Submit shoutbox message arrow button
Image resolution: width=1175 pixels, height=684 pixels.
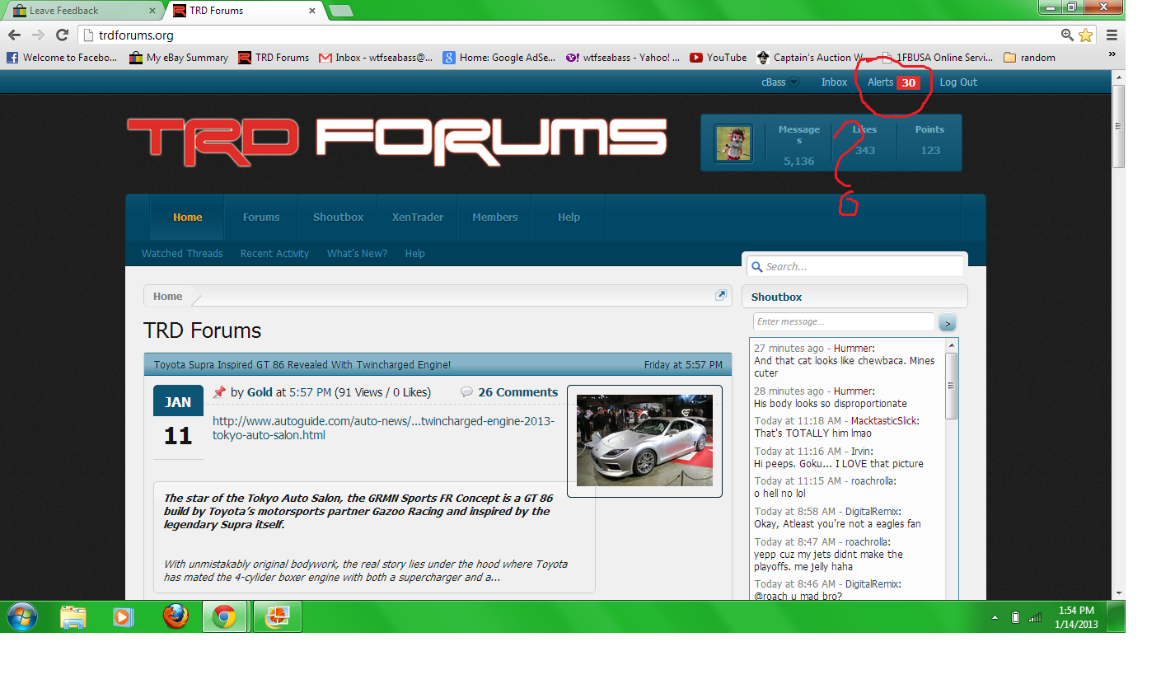pos(947,323)
